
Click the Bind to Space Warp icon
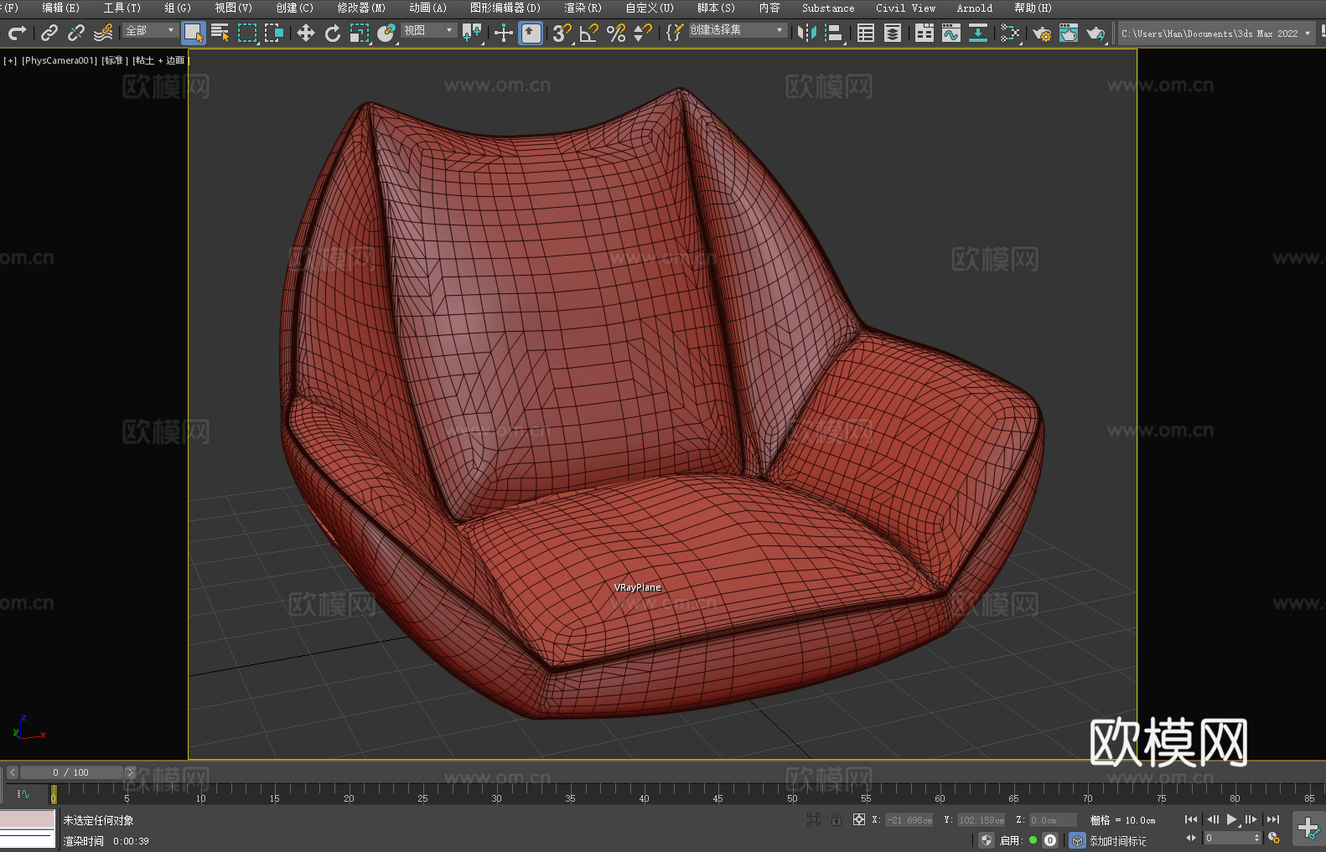coord(103,33)
